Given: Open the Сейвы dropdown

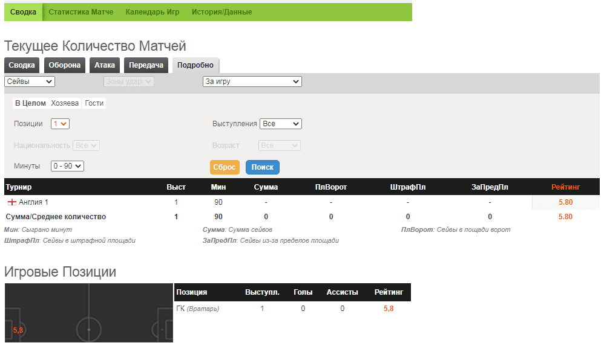Looking at the screenshot, I should pos(30,82).
